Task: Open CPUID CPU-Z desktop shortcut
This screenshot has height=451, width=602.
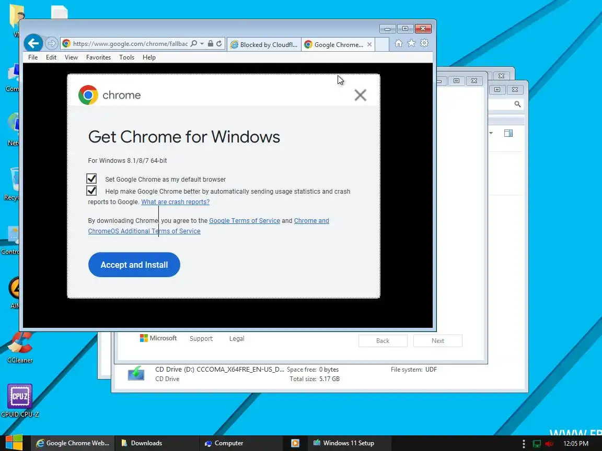Action: pyautogui.click(x=19, y=401)
